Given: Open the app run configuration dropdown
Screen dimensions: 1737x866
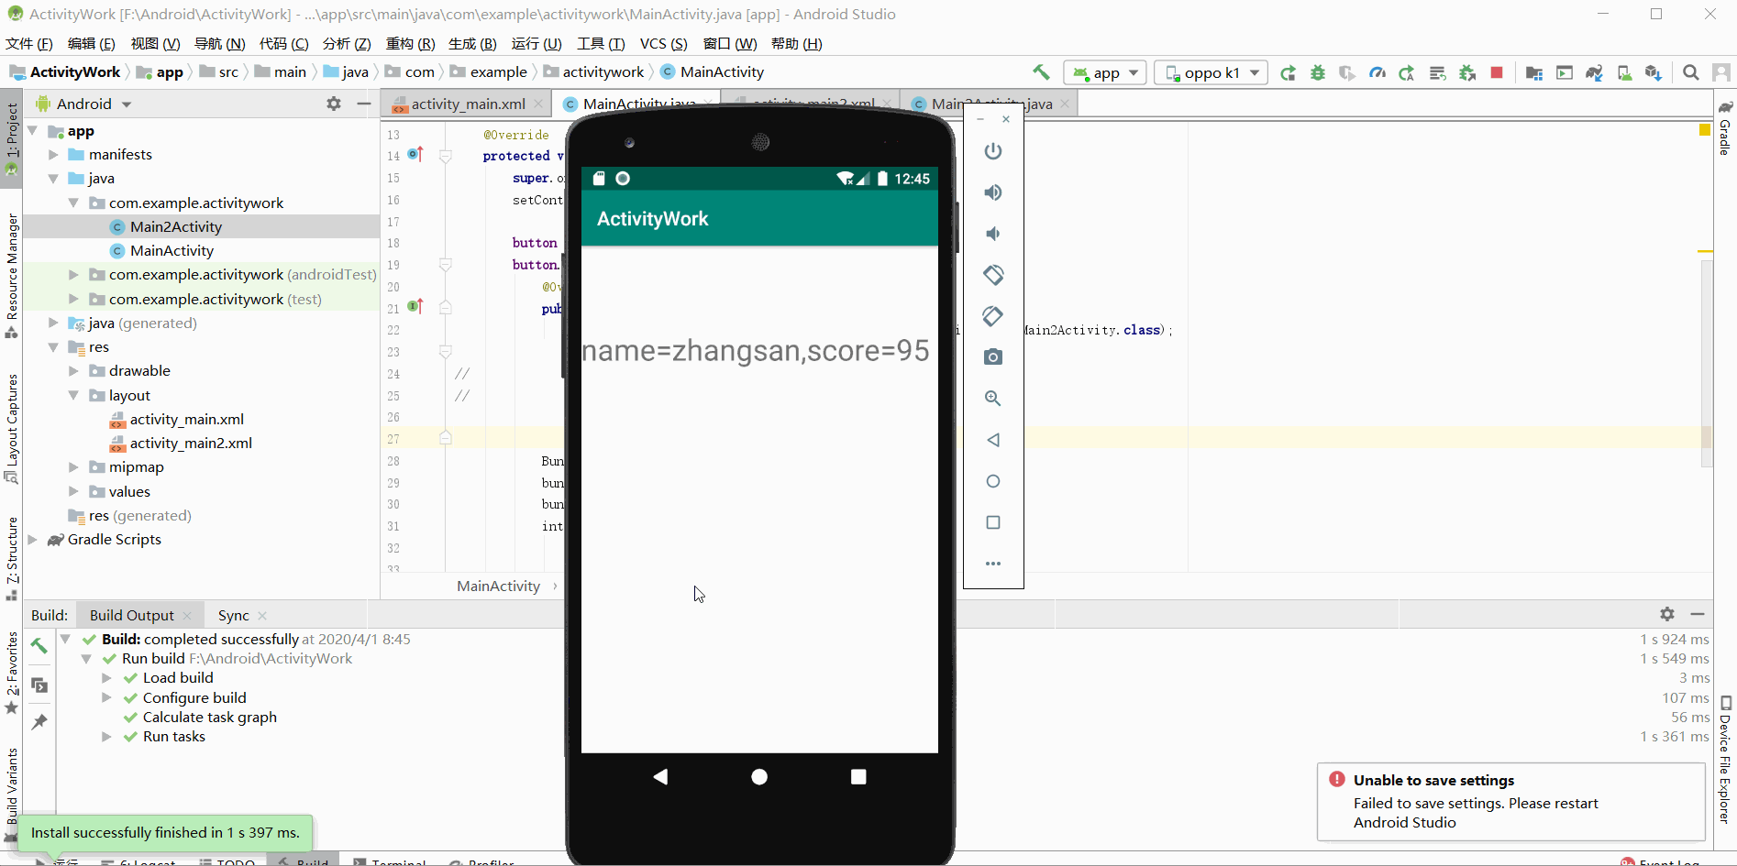Looking at the screenshot, I should (1105, 73).
